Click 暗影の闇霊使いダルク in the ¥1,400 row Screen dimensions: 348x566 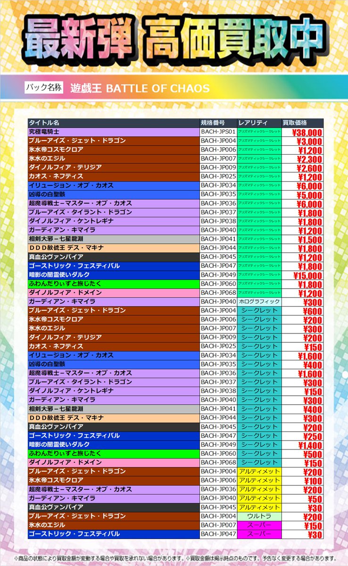point(114,445)
